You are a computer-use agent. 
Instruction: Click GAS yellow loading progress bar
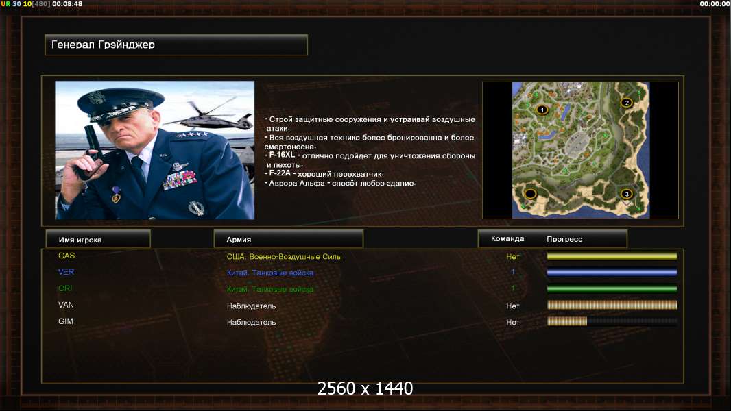pos(612,256)
